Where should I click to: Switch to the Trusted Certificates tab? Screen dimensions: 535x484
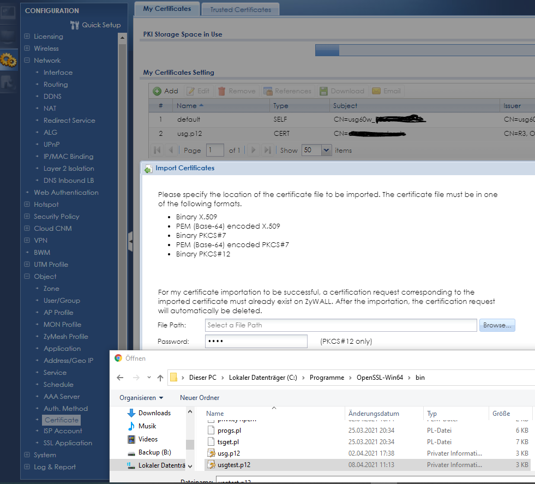tap(241, 9)
